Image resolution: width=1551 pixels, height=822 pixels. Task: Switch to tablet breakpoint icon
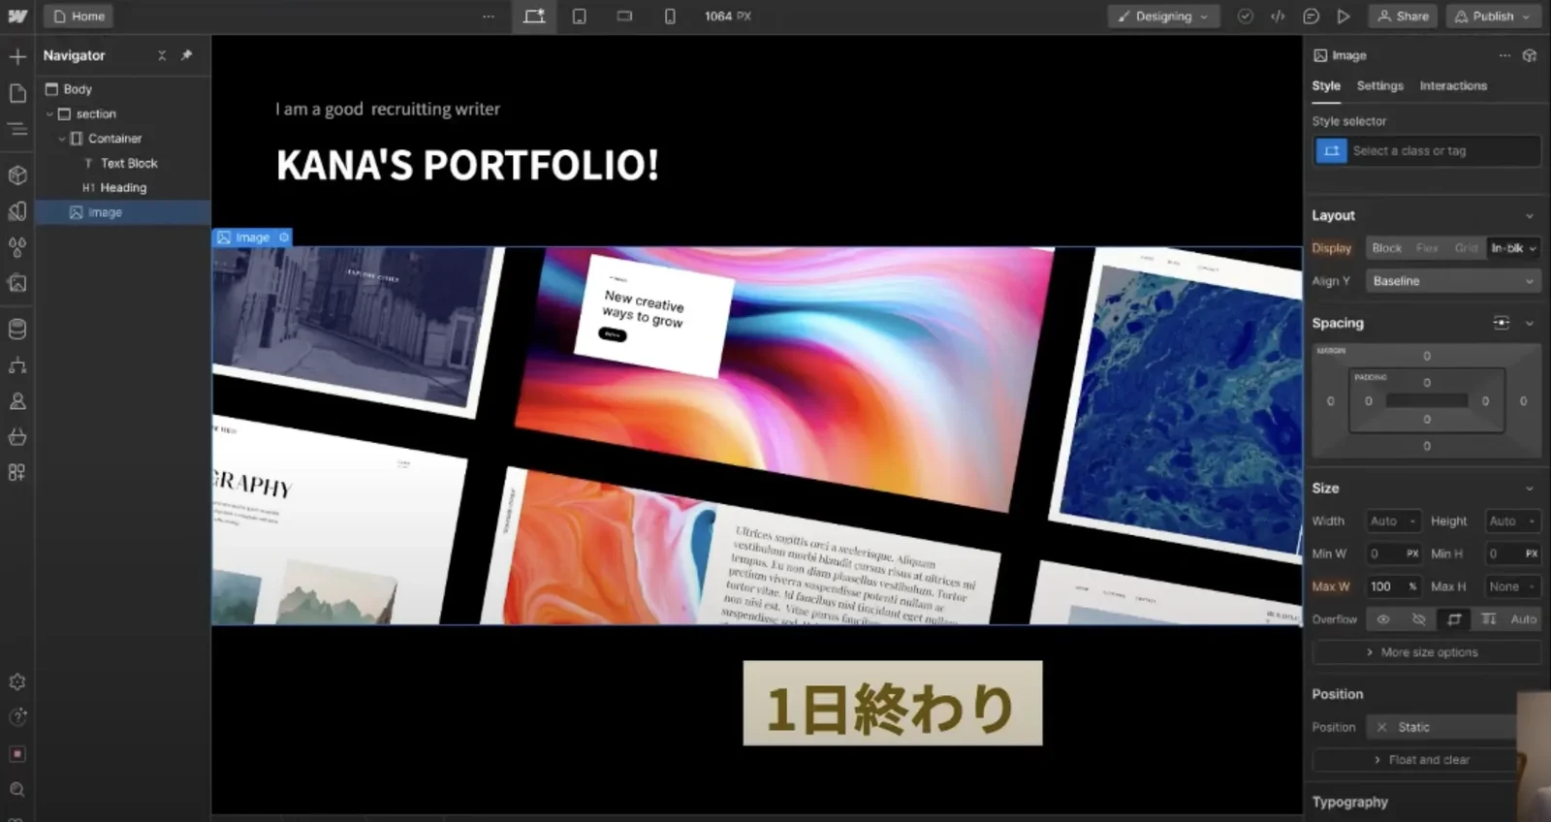click(580, 16)
